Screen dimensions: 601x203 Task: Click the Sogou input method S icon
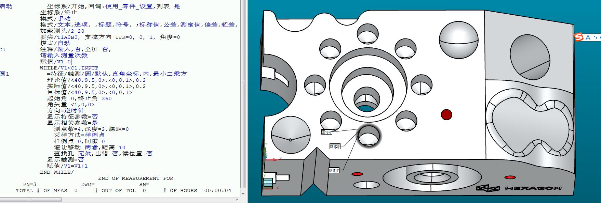click(579, 37)
